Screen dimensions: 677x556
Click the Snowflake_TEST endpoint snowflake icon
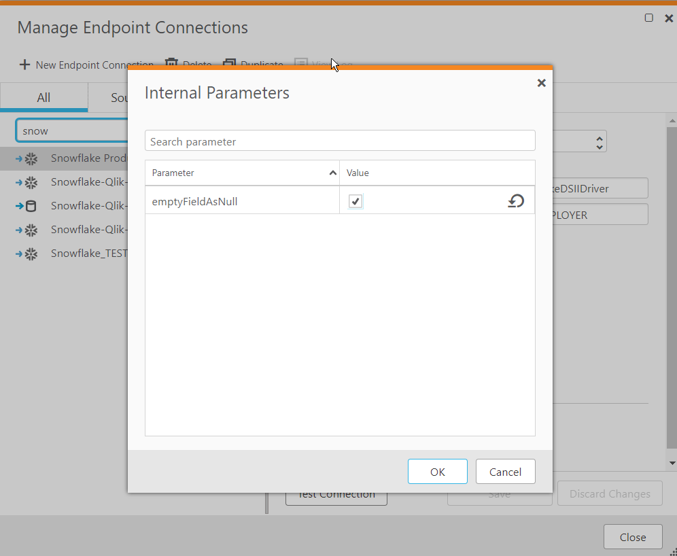(31, 254)
